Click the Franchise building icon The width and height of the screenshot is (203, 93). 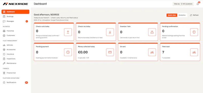(4, 31)
